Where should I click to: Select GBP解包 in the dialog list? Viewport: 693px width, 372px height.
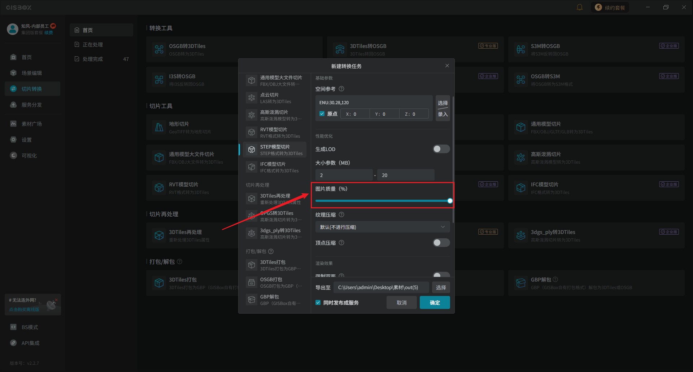coord(275,300)
